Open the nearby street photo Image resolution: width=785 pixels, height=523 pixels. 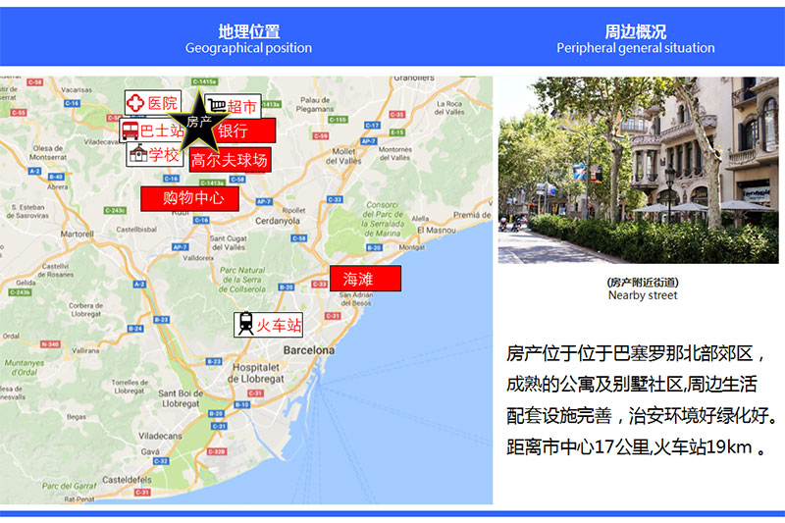tap(641, 171)
